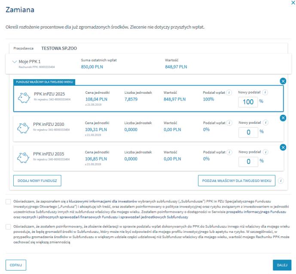Remove the PPK inPZU 2035 fund row
Viewport: 296px width, 274px height.
[282, 147]
